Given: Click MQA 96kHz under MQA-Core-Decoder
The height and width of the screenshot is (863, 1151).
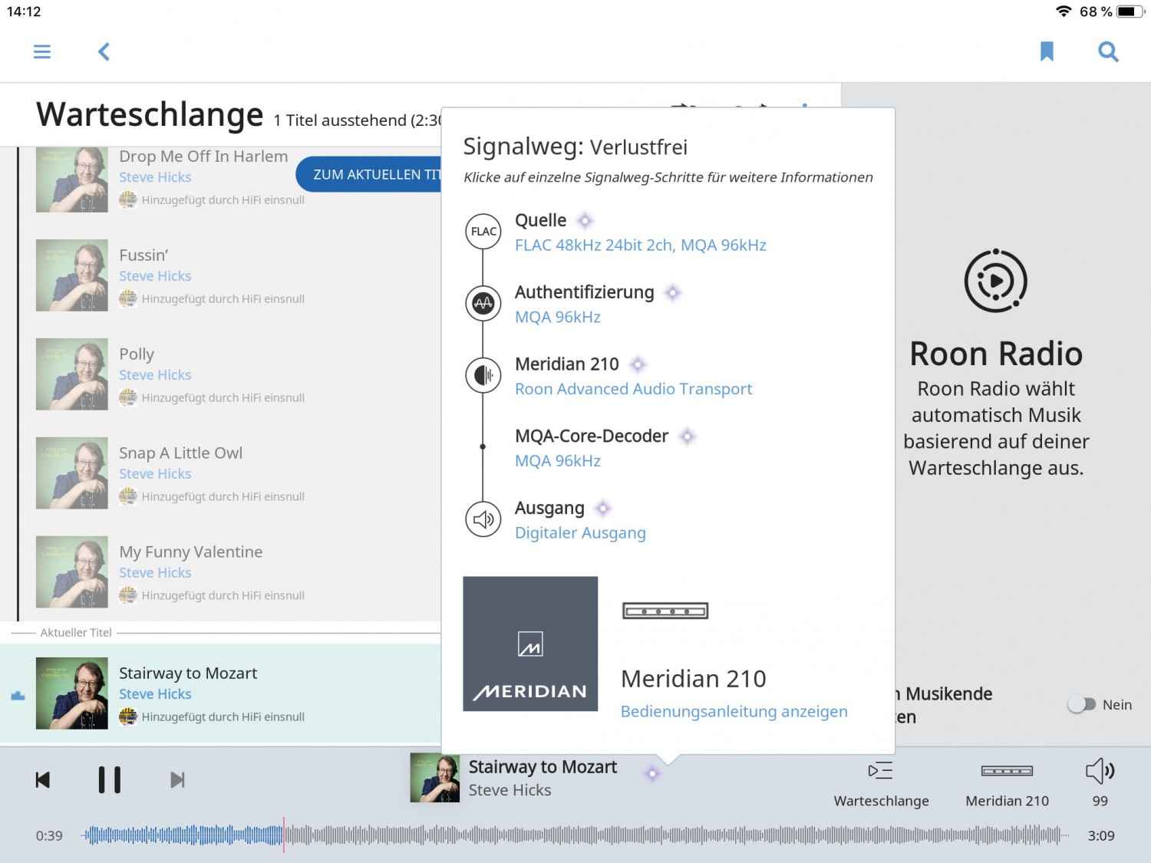Looking at the screenshot, I should tap(558, 461).
